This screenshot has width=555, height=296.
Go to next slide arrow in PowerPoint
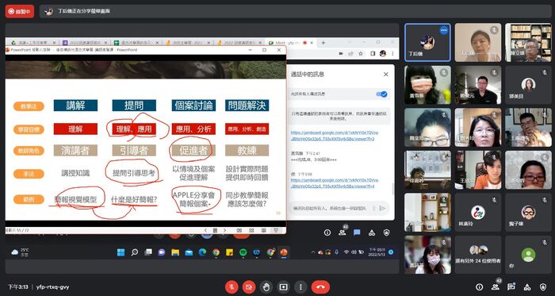(224, 230)
